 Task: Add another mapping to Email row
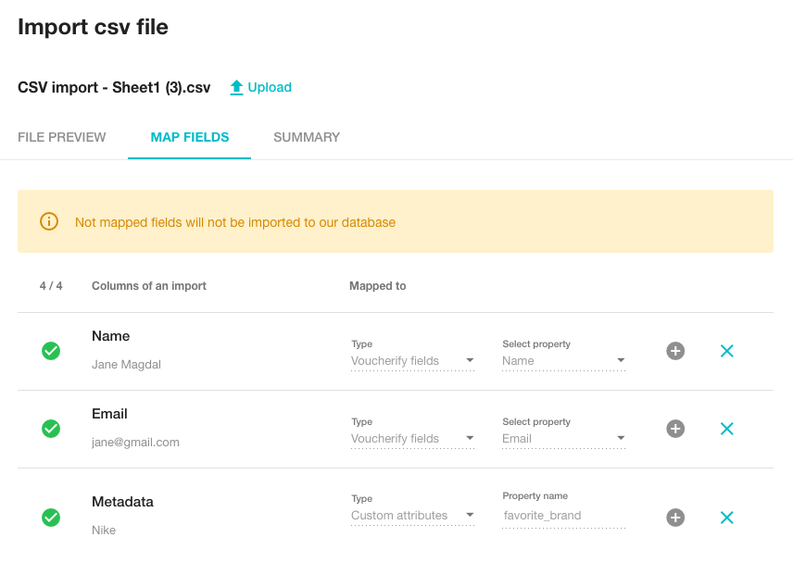[675, 429]
